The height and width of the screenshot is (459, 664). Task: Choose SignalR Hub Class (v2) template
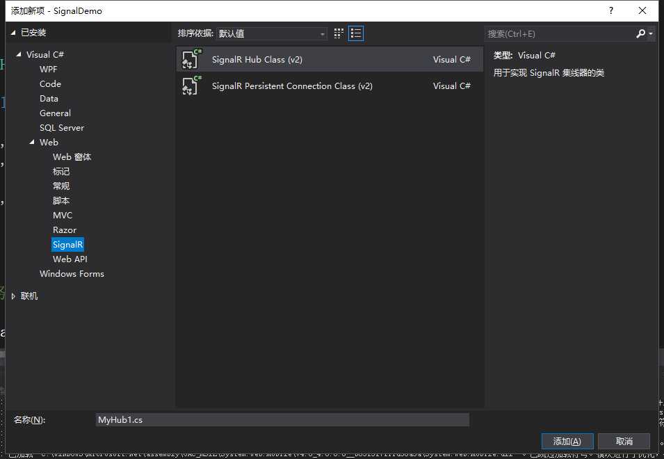(x=330, y=59)
